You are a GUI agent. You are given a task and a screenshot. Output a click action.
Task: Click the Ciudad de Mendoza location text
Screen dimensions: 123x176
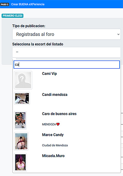pos(55,145)
